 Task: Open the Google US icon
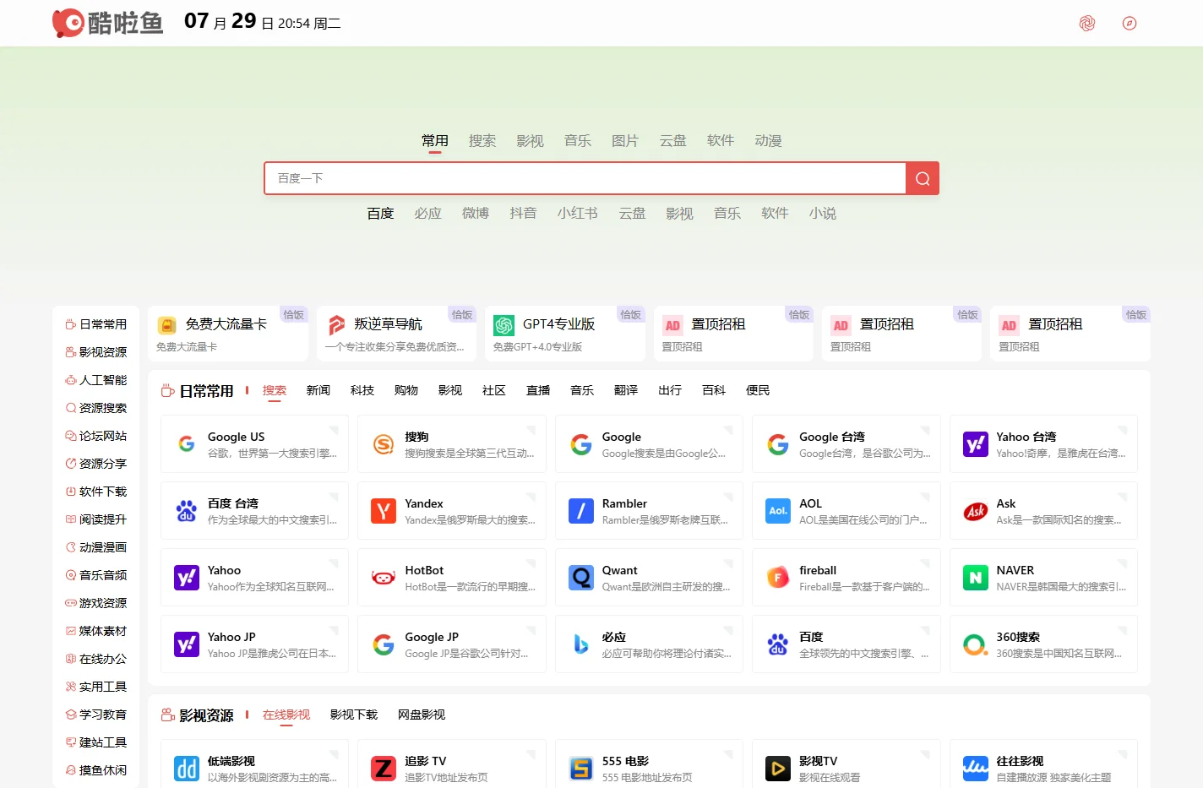187,444
